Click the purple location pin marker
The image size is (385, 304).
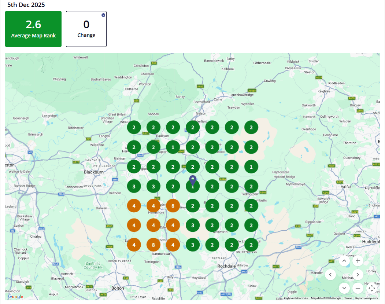click(193, 180)
